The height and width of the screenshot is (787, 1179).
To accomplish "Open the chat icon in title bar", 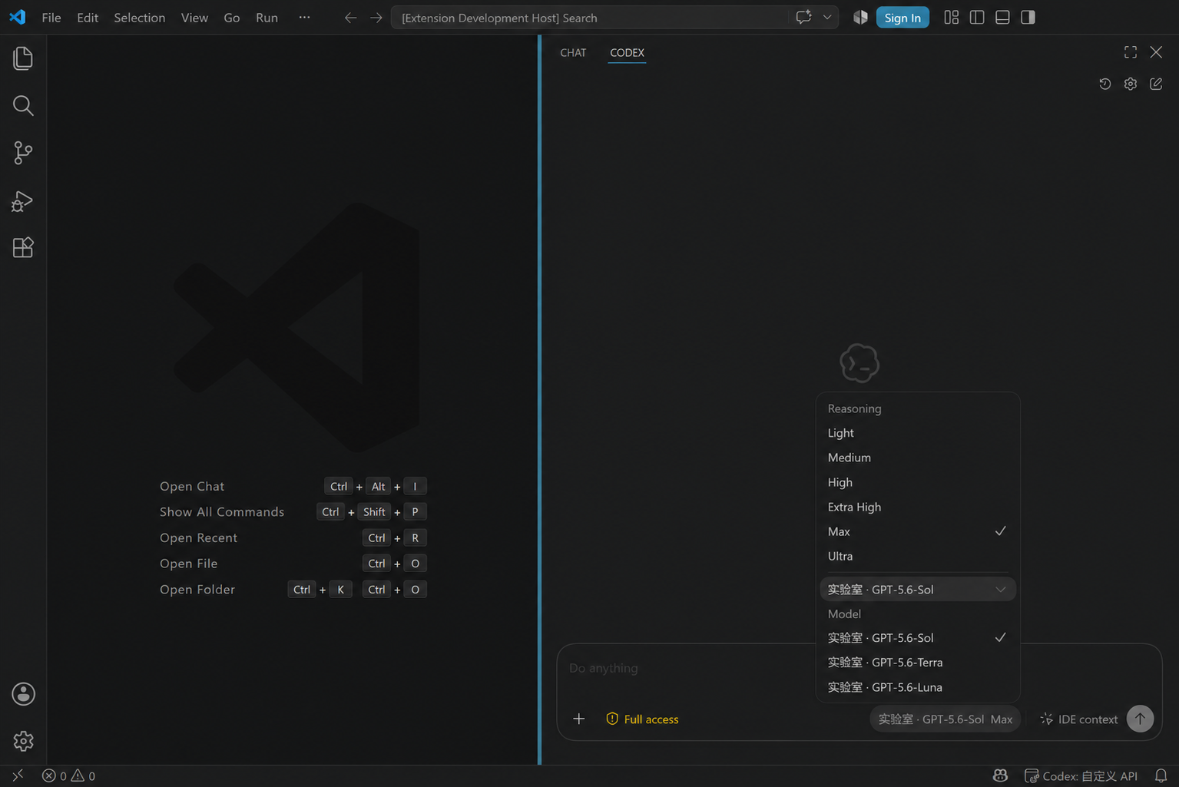I will pyautogui.click(x=803, y=17).
